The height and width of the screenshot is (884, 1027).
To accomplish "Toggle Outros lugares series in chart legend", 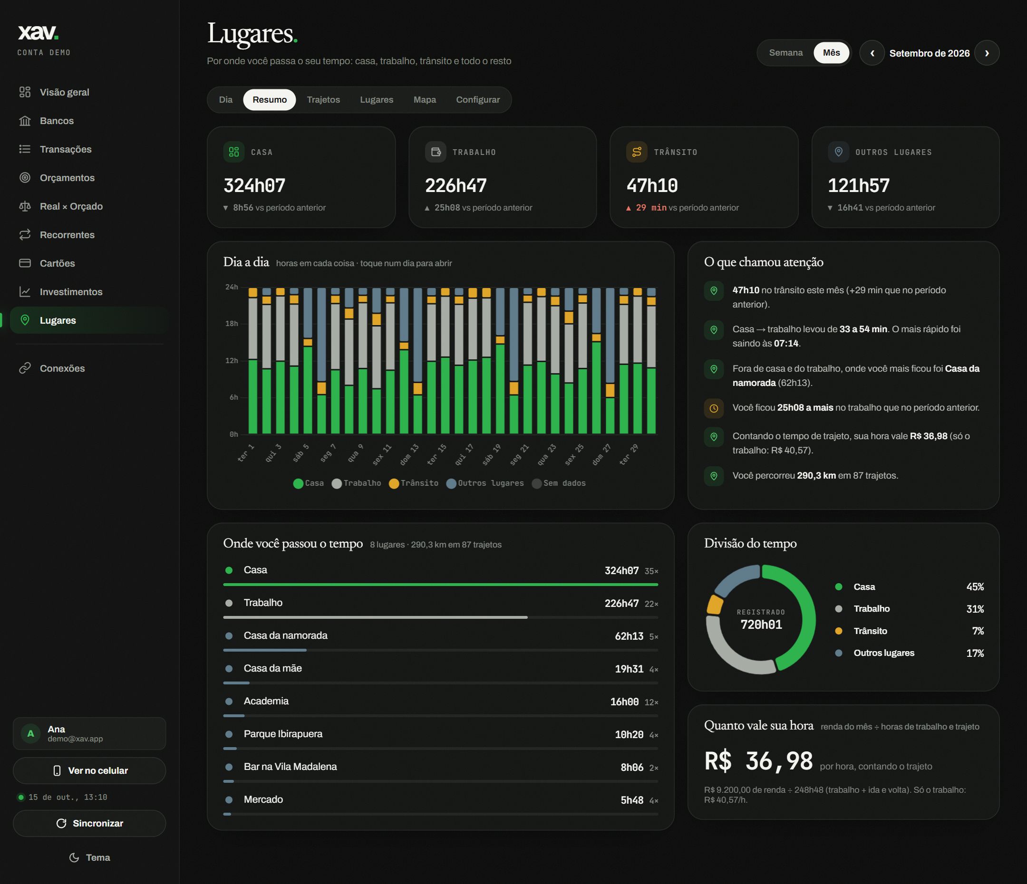I will 485,484.
